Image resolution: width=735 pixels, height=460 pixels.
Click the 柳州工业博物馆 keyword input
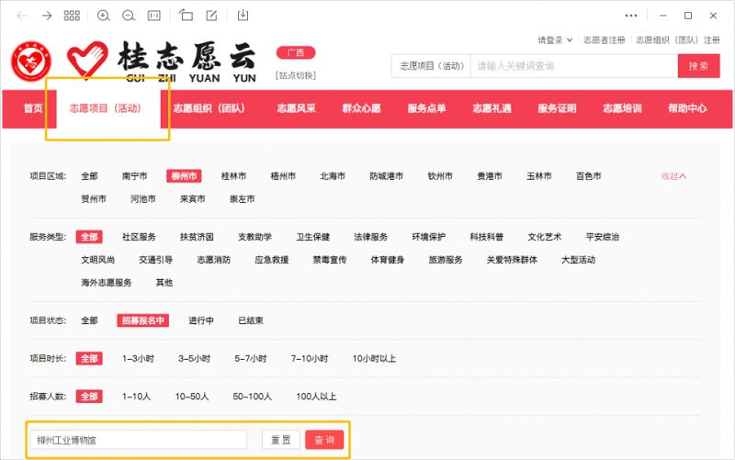click(x=139, y=441)
